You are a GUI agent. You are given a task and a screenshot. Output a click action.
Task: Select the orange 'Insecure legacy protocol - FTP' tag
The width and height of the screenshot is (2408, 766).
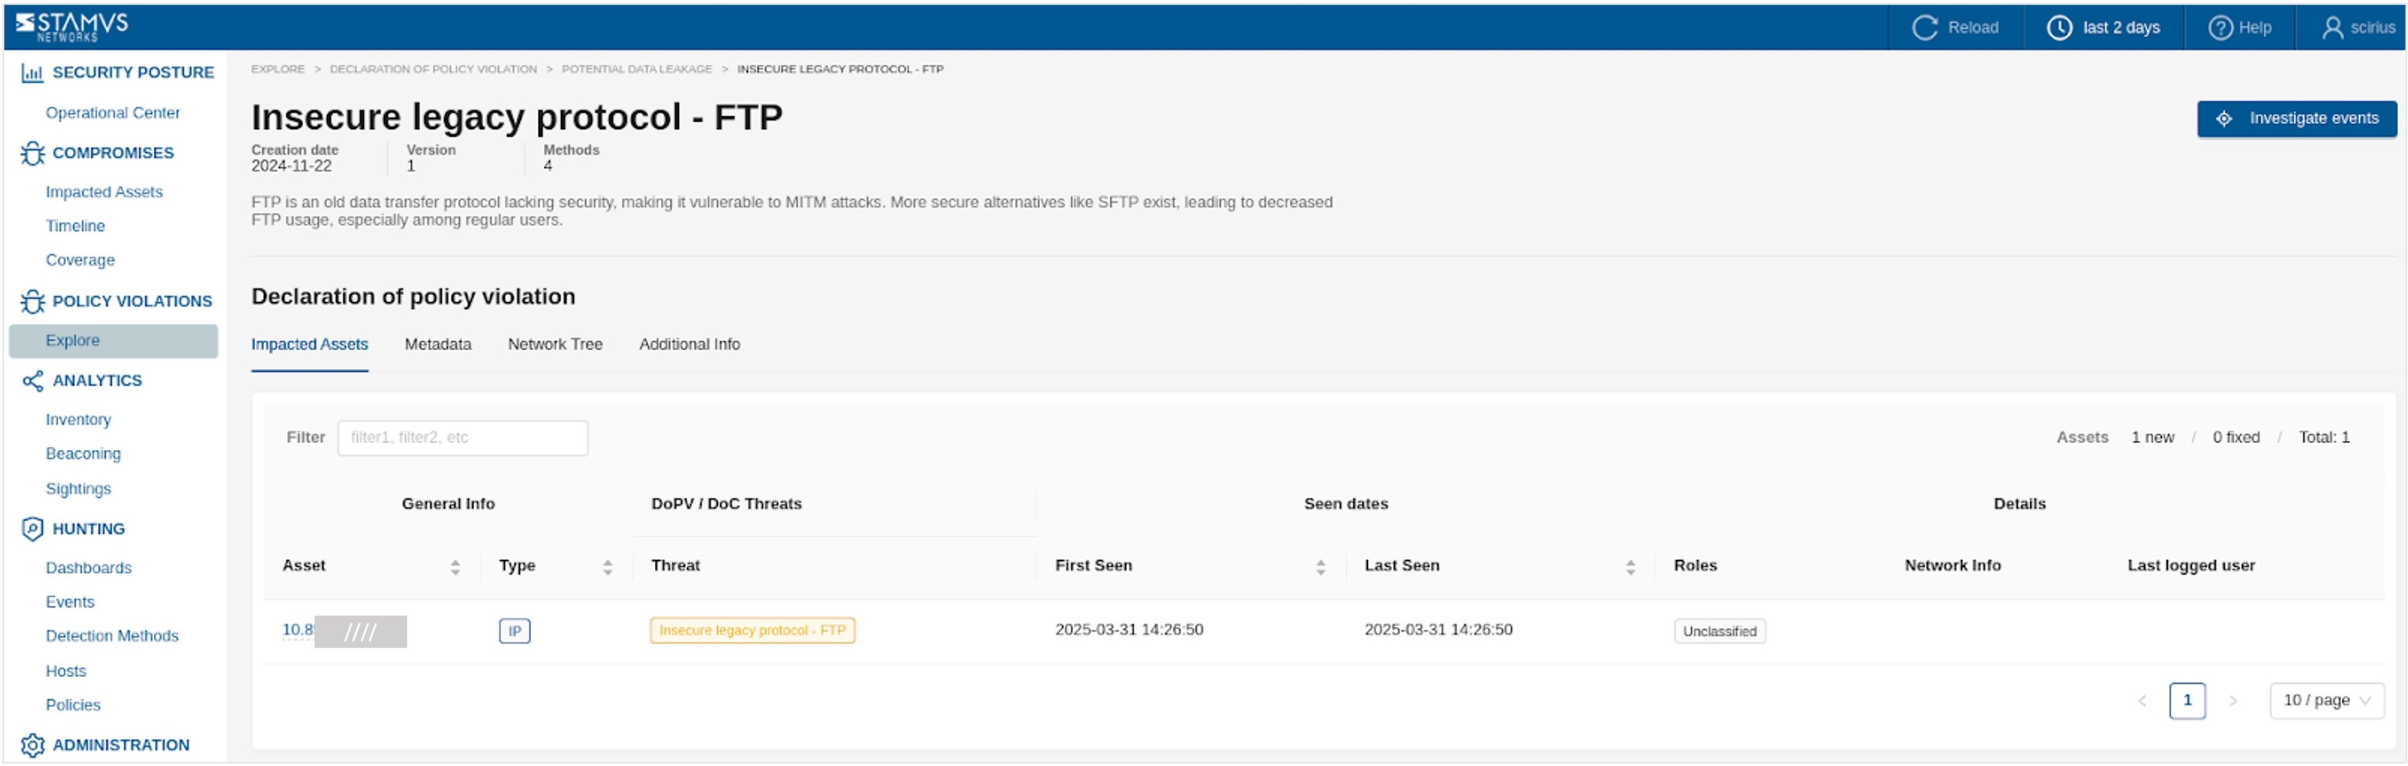click(752, 630)
